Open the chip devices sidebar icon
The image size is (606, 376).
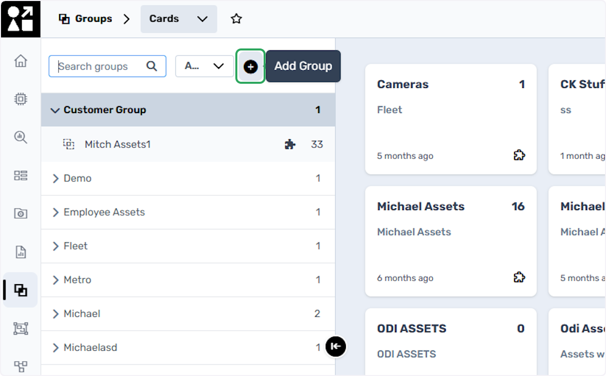[21, 99]
